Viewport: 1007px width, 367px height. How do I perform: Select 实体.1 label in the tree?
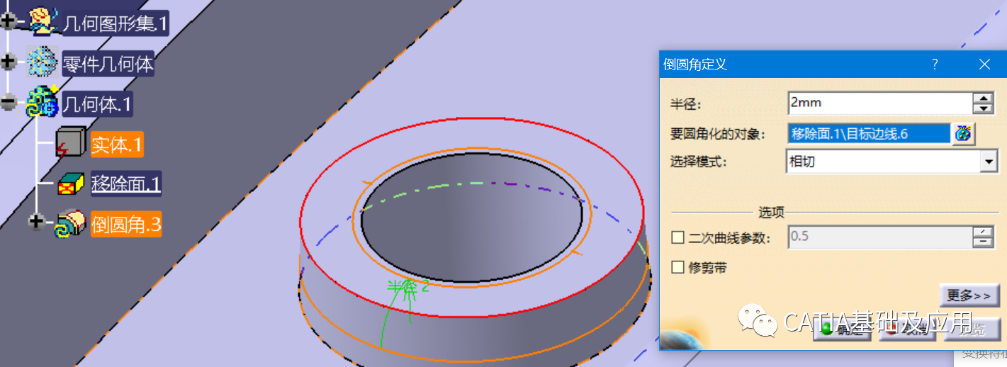117,144
